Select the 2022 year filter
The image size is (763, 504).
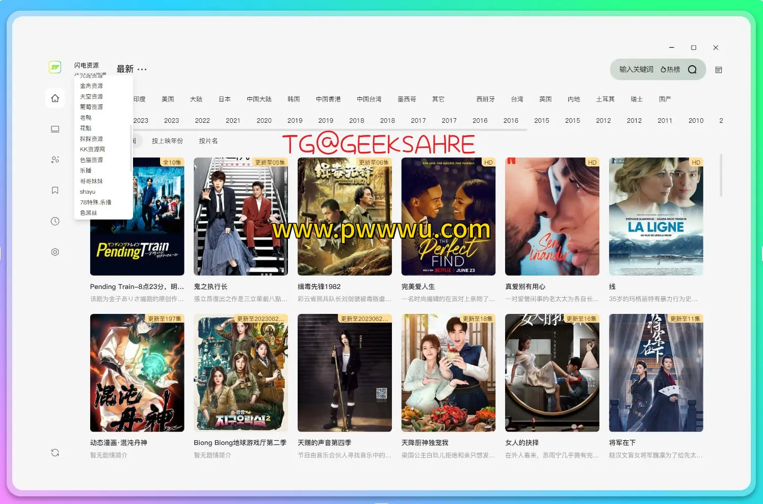(202, 120)
